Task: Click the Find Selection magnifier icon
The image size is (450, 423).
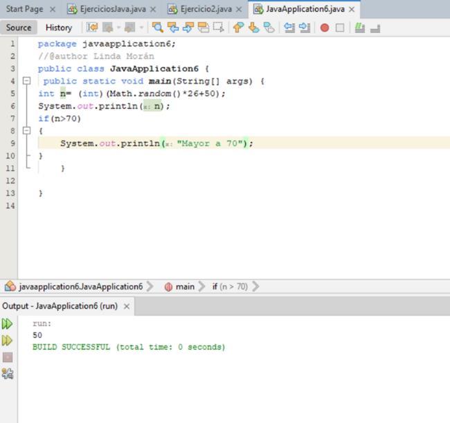Action: pos(158,28)
